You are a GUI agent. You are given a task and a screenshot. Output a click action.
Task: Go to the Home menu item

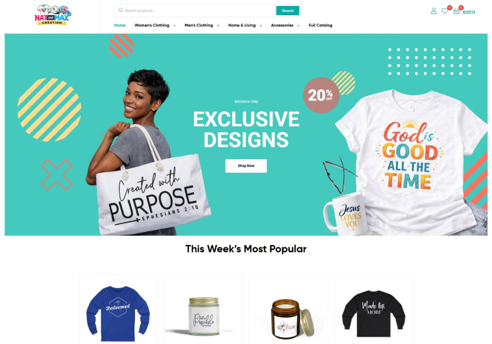(120, 26)
